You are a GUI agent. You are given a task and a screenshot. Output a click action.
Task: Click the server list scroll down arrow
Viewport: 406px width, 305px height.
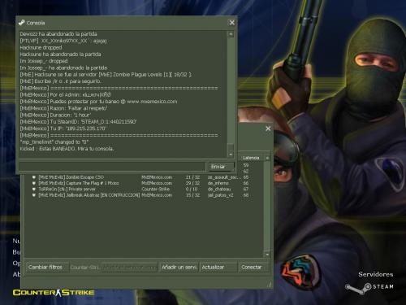click(267, 255)
